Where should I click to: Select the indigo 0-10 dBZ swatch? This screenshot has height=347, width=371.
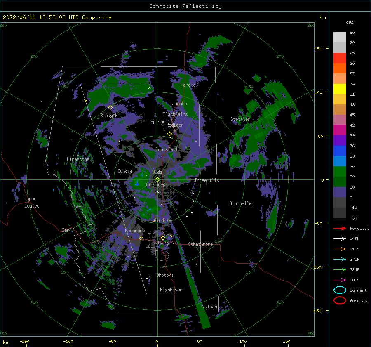point(340,192)
